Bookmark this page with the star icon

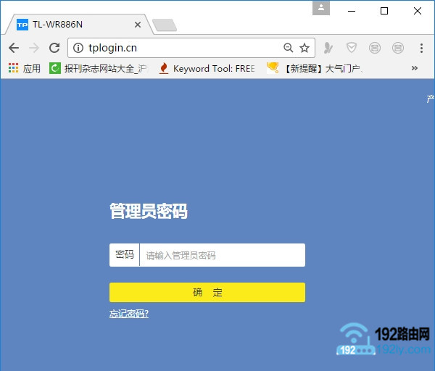point(304,48)
